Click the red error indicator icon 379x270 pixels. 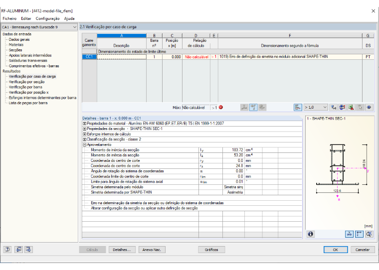(x=221, y=107)
